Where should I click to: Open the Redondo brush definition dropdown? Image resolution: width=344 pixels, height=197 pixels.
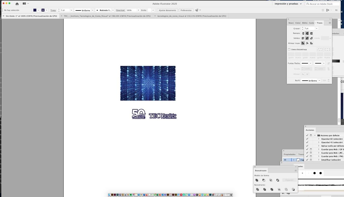113,10
